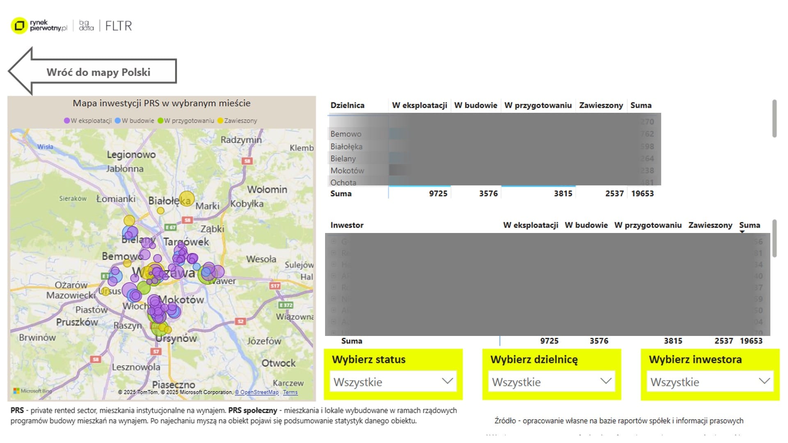Click the large yellow bubble near Białołęka
This screenshot has height=443, width=788.
click(187, 199)
